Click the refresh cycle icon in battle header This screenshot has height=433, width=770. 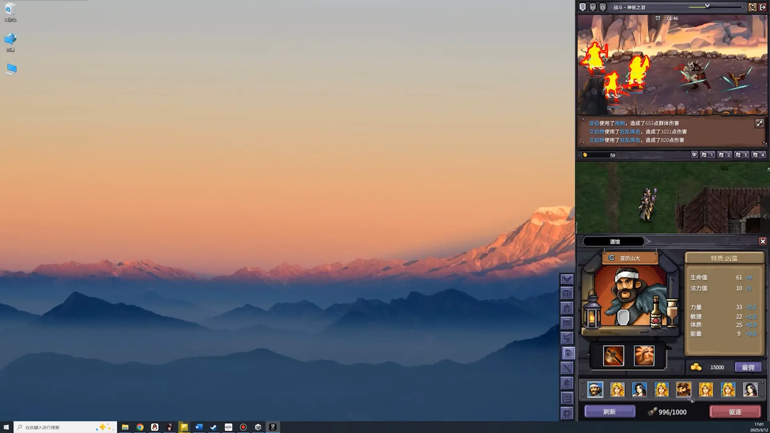[x=752, y=7]
